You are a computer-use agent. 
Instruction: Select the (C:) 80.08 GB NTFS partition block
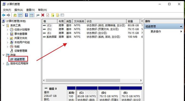[87, 95]
